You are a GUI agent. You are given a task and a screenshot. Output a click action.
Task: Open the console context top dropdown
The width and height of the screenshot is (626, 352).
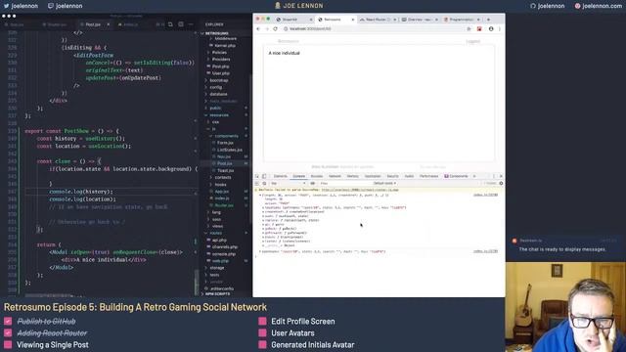(289, 183)
